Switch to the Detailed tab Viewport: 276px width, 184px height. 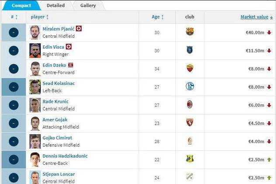click(56, 6)
